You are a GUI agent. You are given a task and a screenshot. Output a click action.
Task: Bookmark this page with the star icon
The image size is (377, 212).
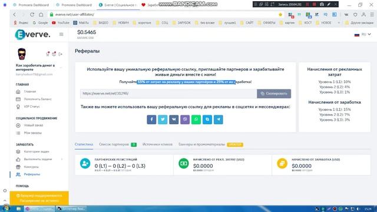tap(280, 15)
